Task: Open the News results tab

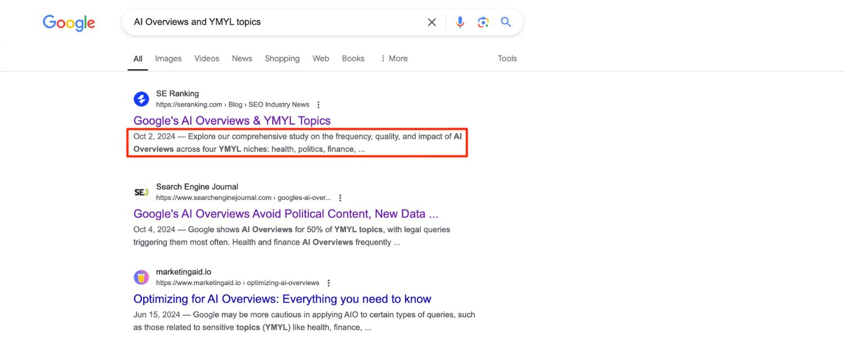Action: point(242,58)
